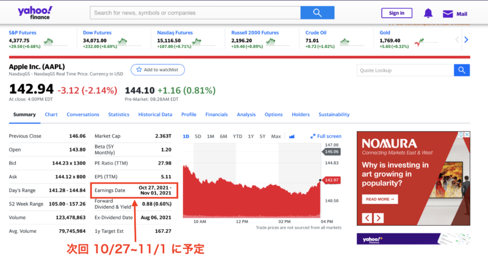Select the 1M chart range
This screenshot has width=488, height=256.
tap(210, 136)
